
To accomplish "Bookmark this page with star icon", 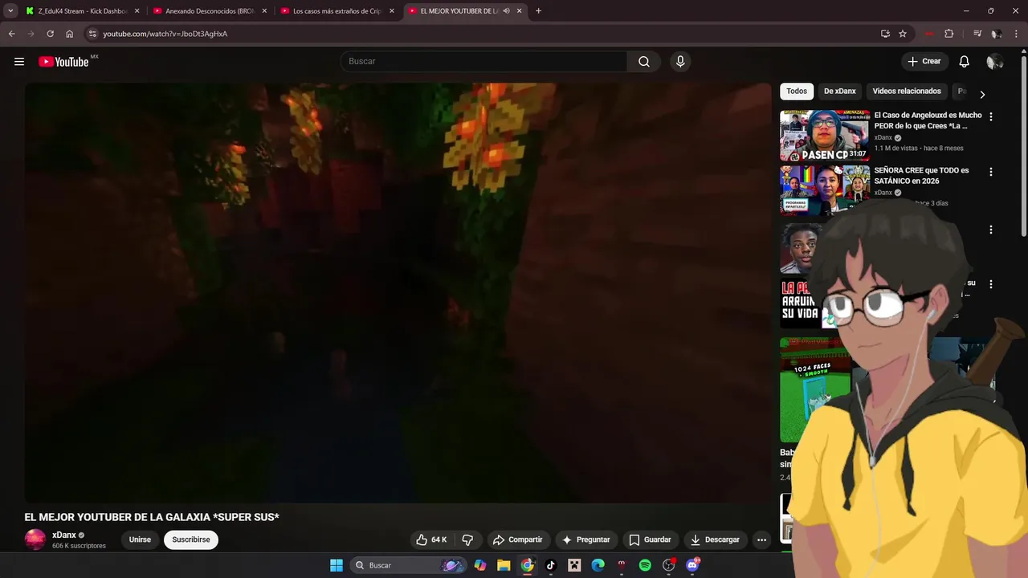I will [x=903, y=34].
